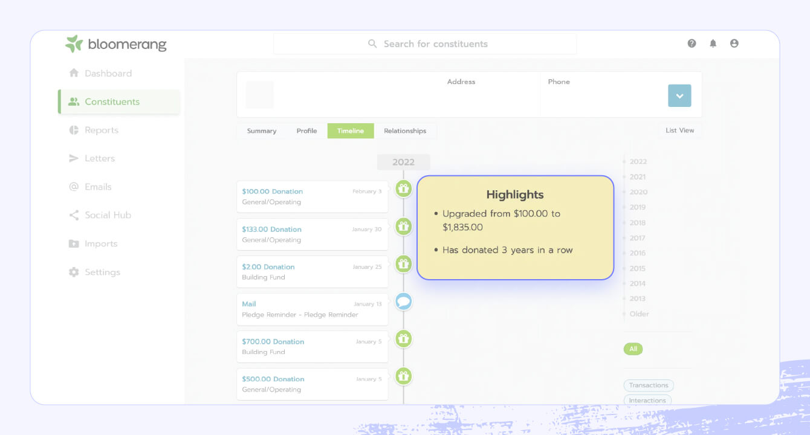Open notifications bell icon

pos(713,43)
